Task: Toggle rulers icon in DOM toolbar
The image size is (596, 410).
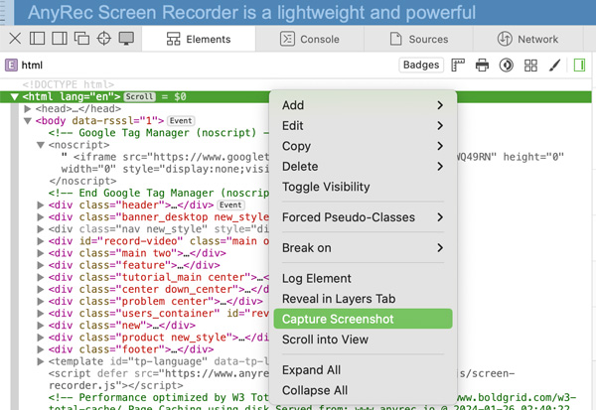Action: 458,65
